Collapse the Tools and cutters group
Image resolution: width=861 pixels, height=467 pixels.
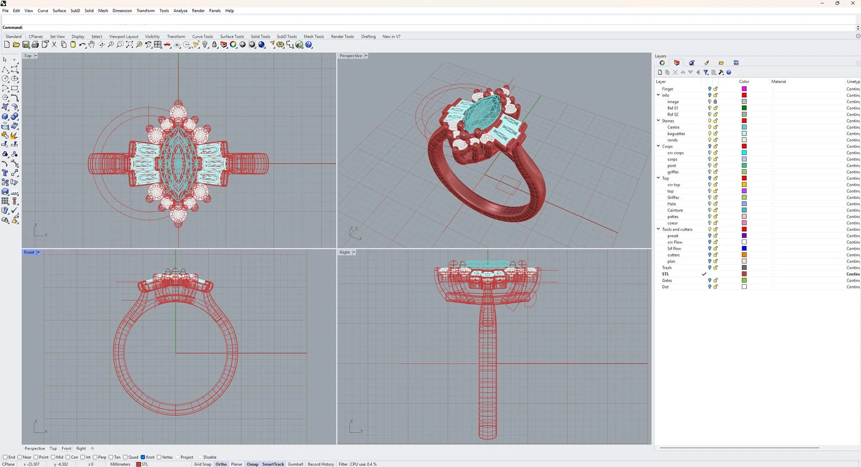tap(658, 229)
